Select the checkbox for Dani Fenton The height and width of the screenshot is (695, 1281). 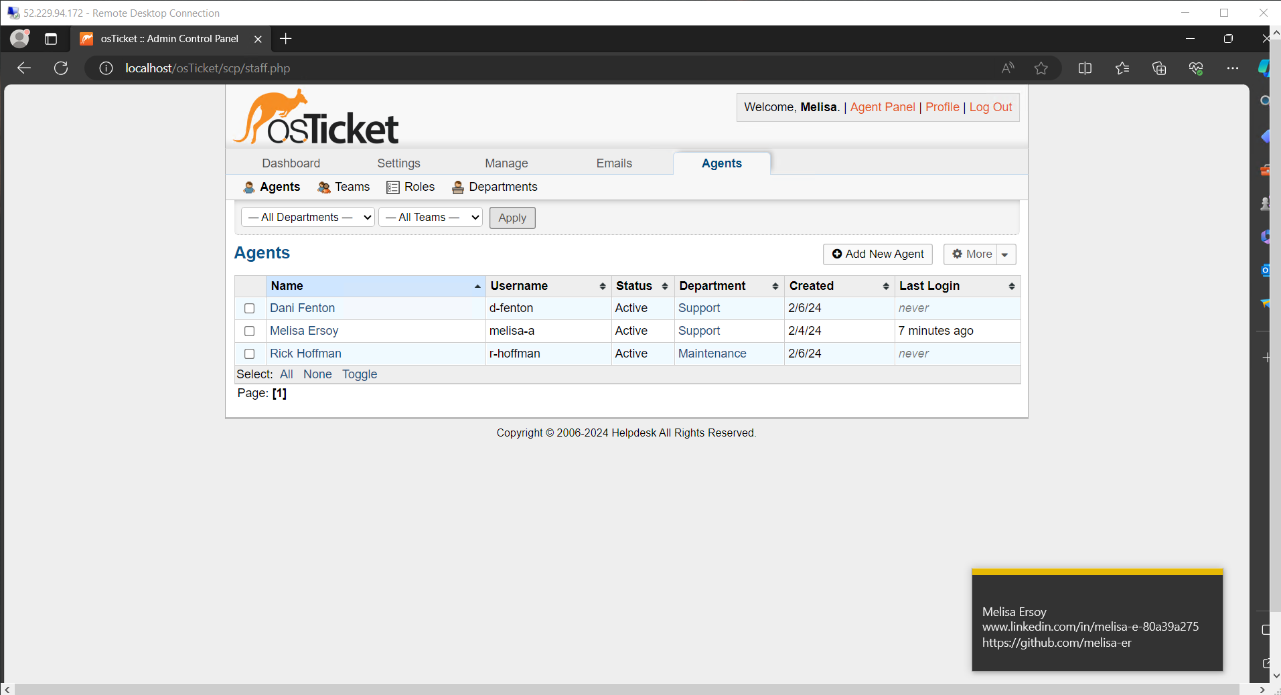pyautogui.click(x=250, y=308)
